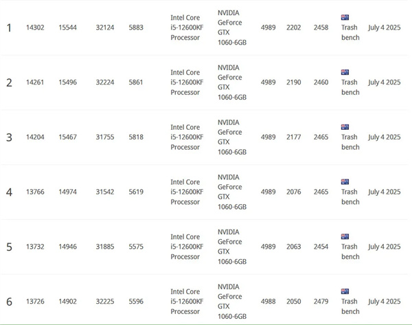Click the flag icon in rank 1 row
The width and height of the screenshot is (412, 325).
point(345,17)
